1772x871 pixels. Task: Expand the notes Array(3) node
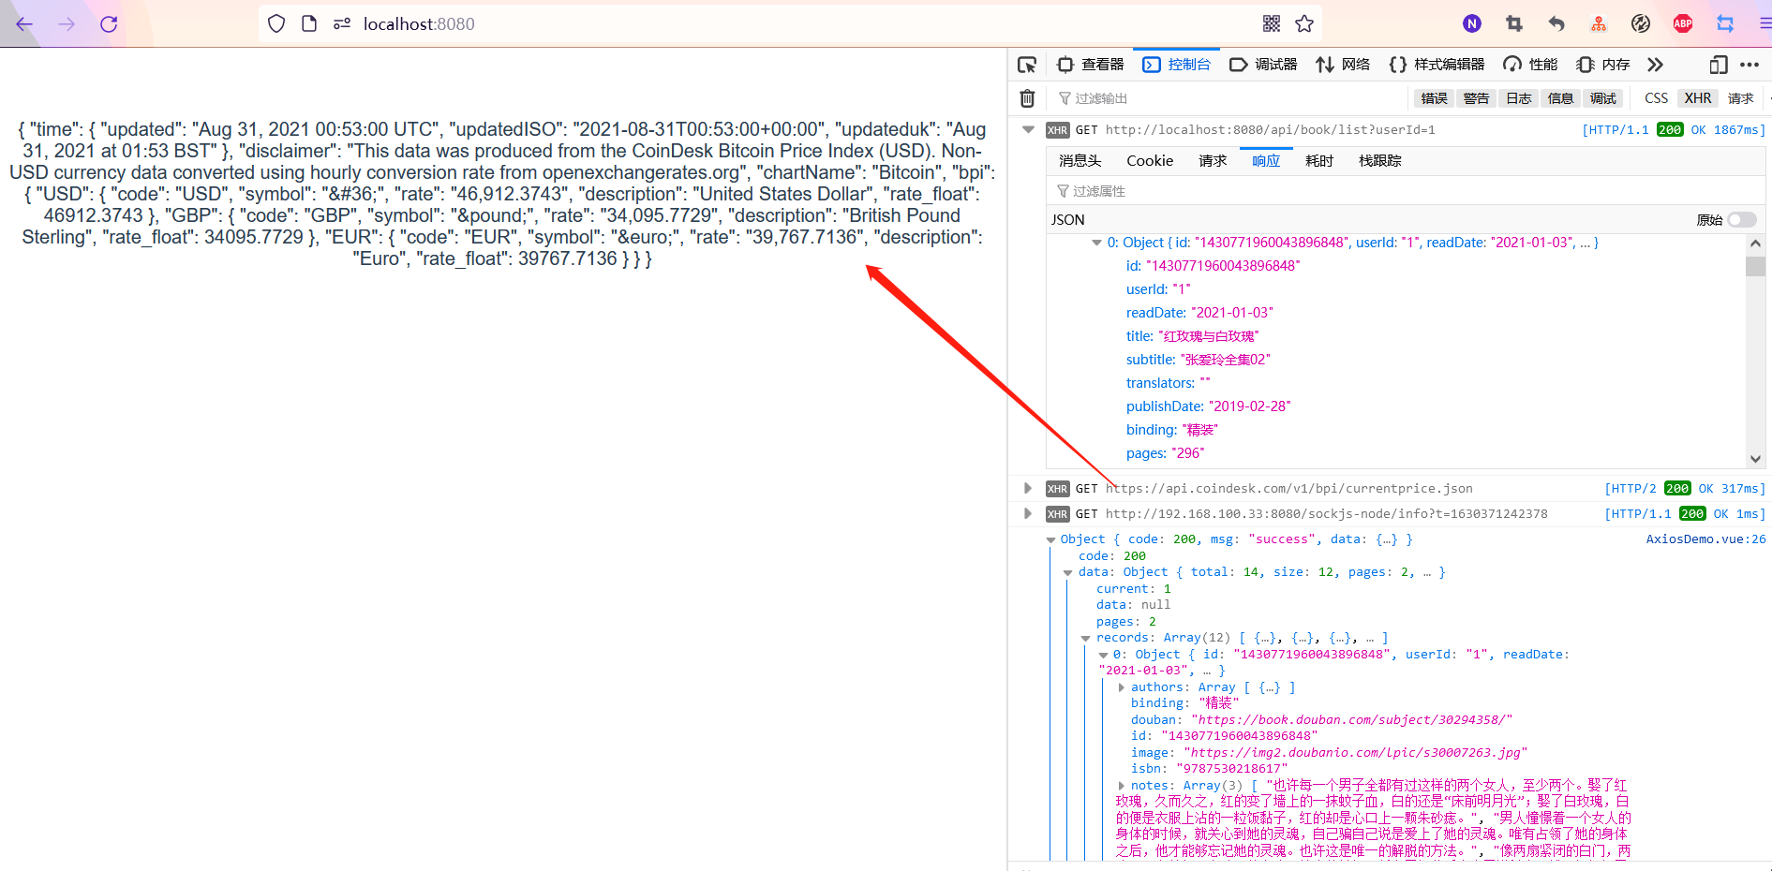click(1122, 786)
